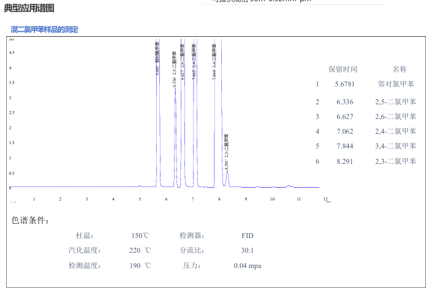Click the 典型应用谱图 heading
The width and height of the screenshot is (446, 303).
point(29,8)
